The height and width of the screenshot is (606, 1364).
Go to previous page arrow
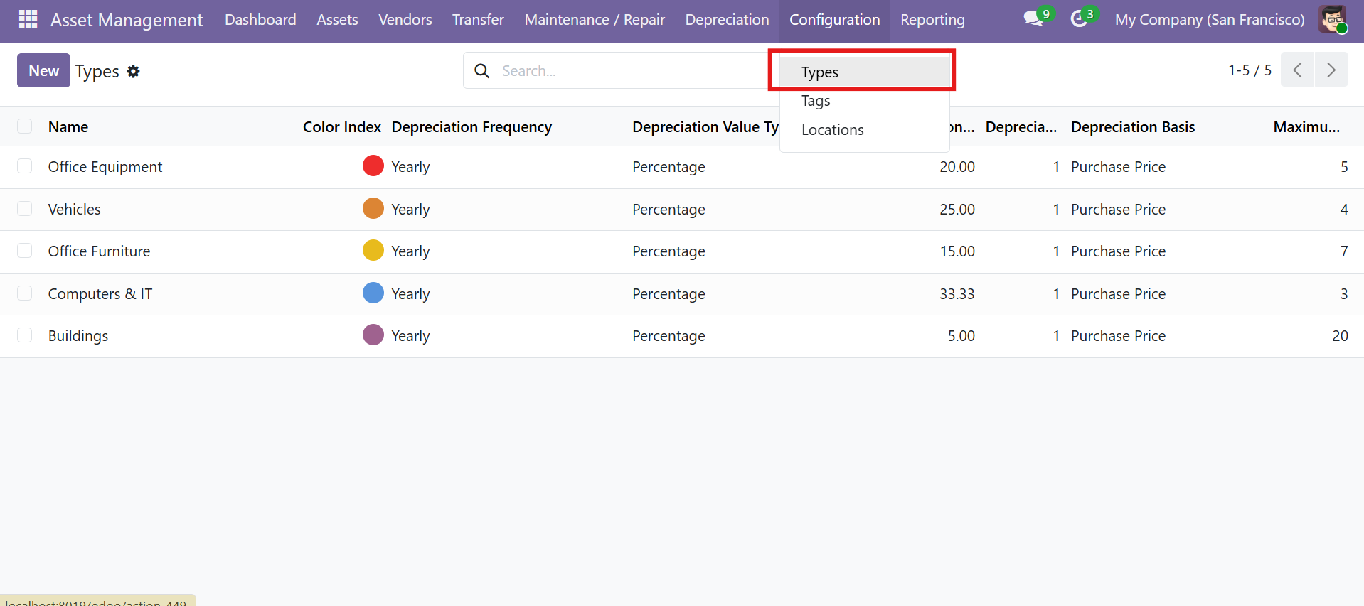coord(1297,70)
